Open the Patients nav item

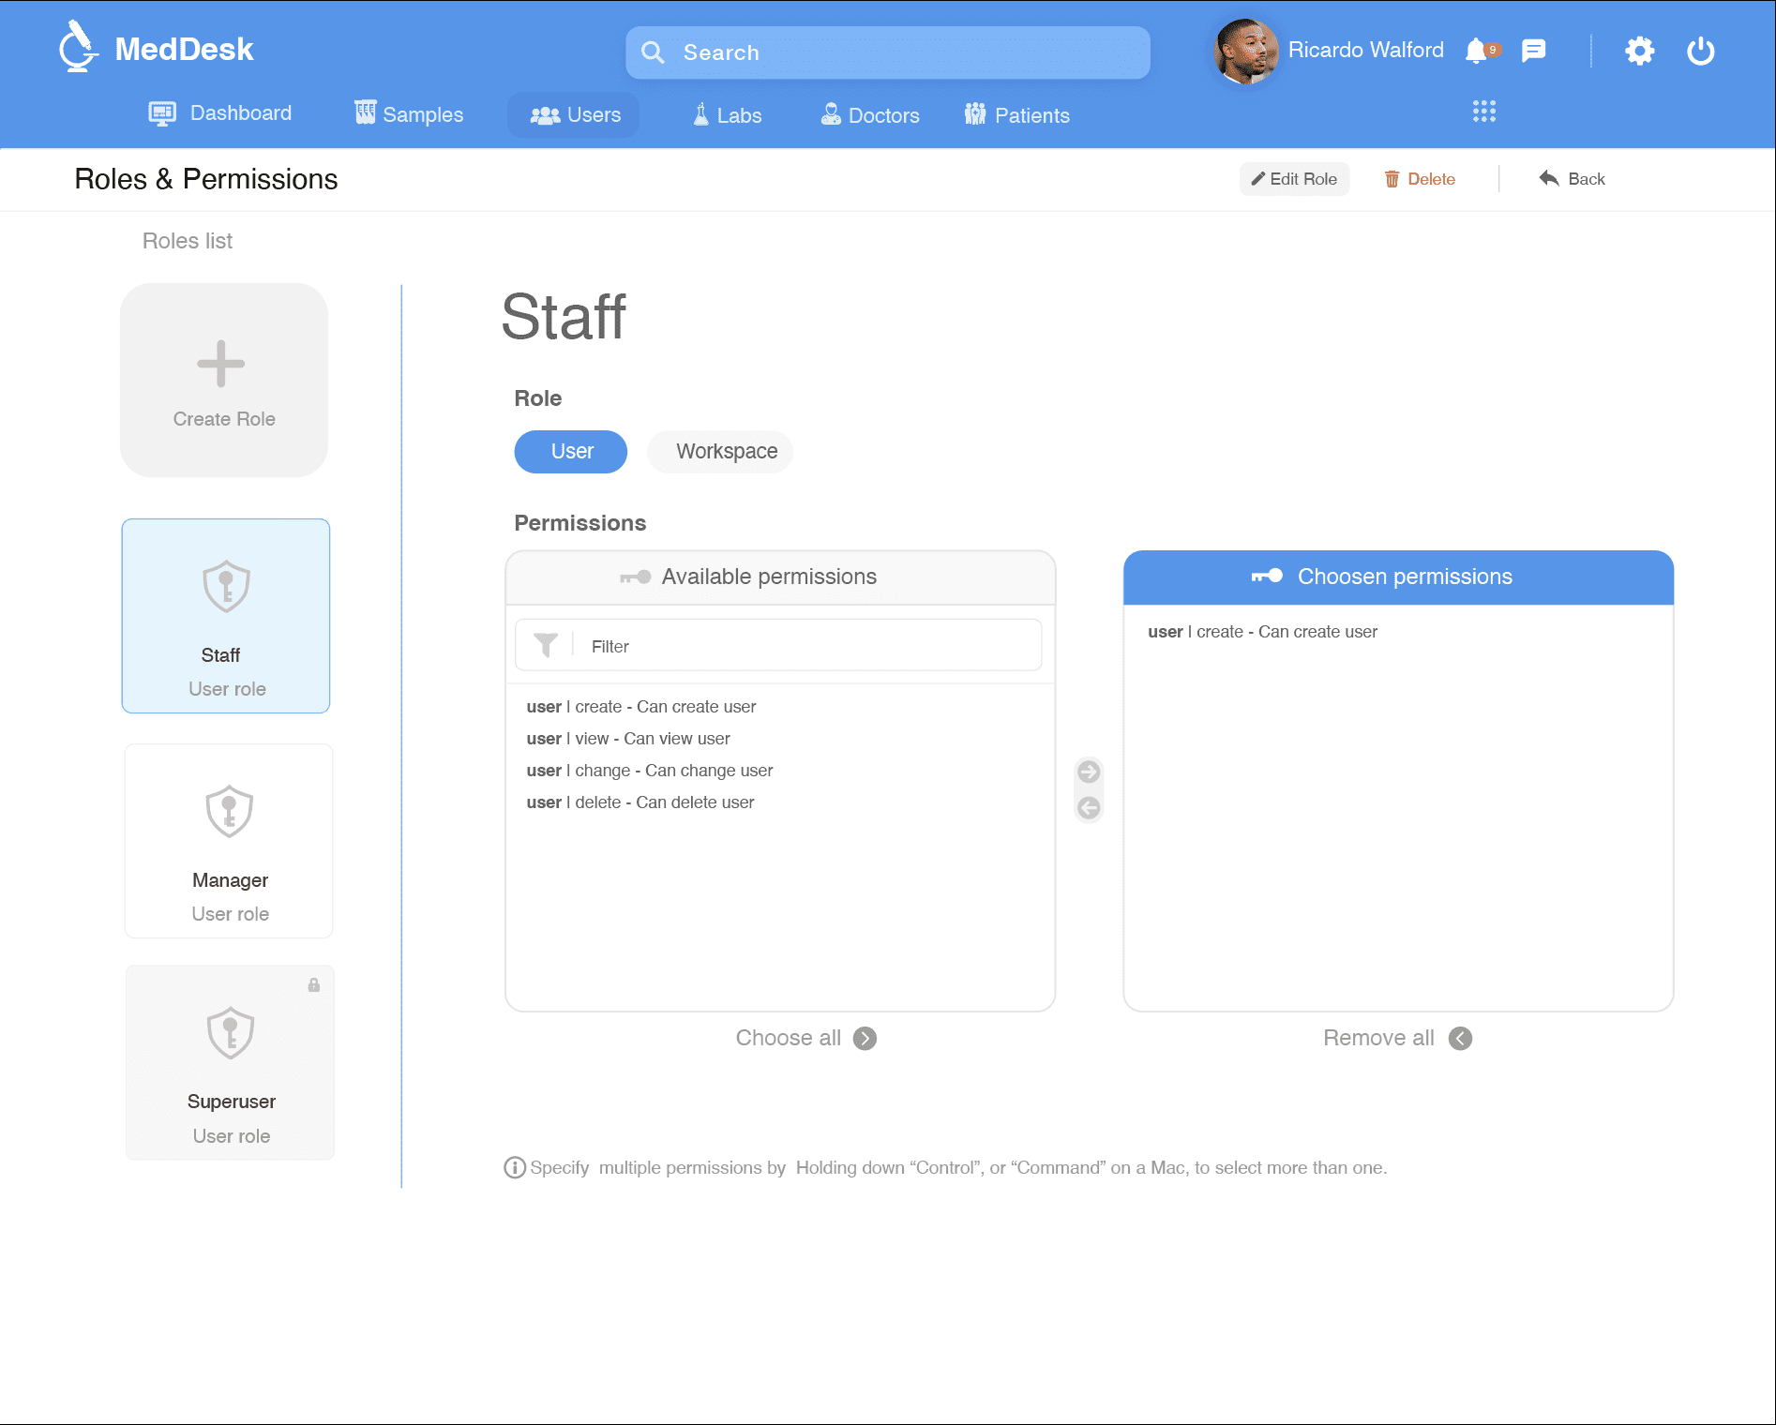tap(1017, 114)
